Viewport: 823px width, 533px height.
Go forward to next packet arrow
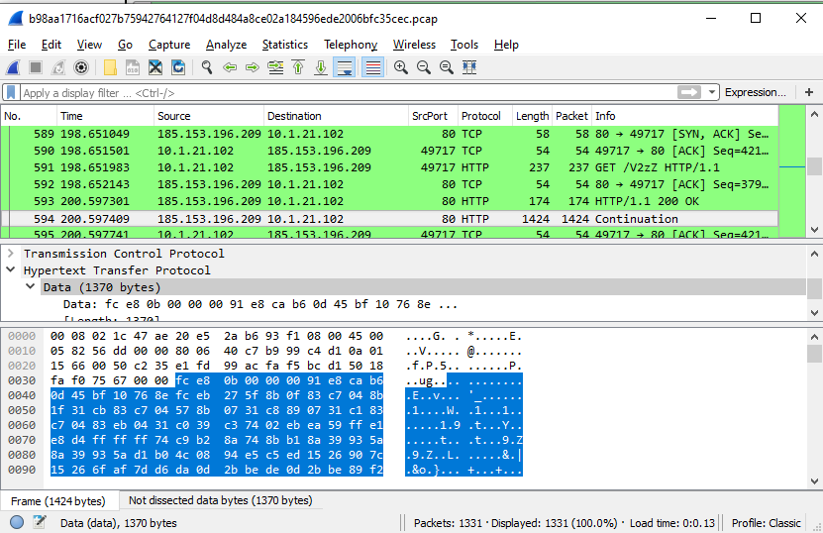tap(253, 67)
